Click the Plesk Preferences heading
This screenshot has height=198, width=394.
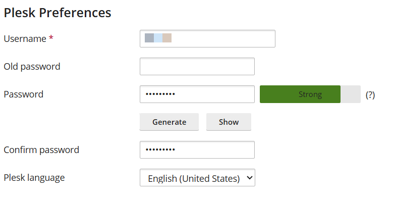tap(58, 13)
